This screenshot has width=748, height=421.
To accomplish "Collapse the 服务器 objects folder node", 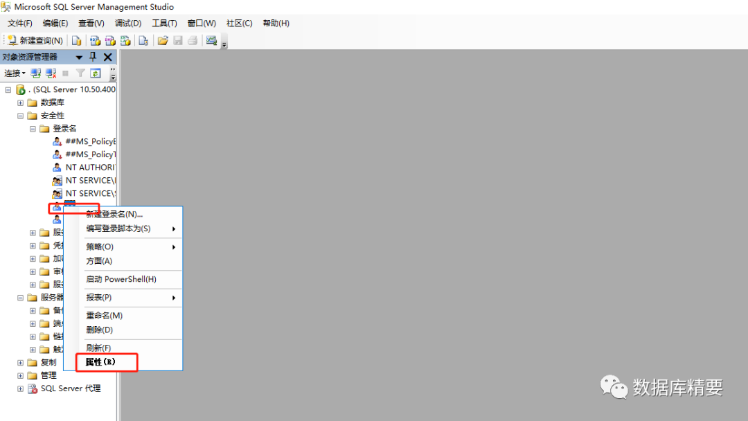I will 21,298.
